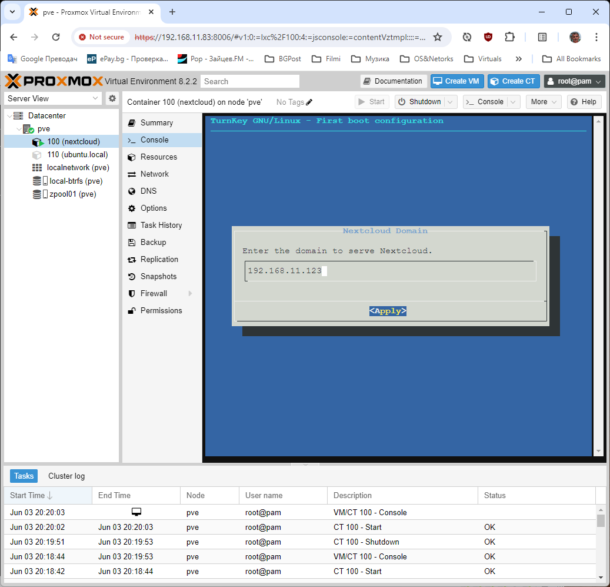The width and height of the screenshot is (610, 587).
Task: Open the All Bookmarks folder
Action: (x=572, y=59)
